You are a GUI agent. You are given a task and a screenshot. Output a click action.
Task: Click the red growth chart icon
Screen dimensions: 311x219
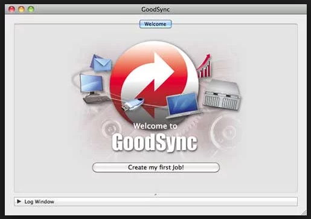pyautogui.click(x=204, y=66)
